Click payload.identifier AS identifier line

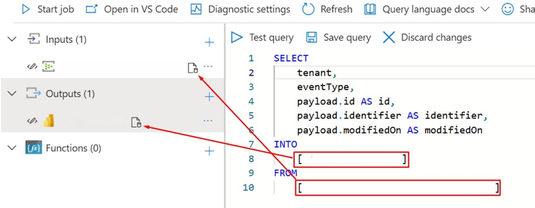[x=392, y=116]
